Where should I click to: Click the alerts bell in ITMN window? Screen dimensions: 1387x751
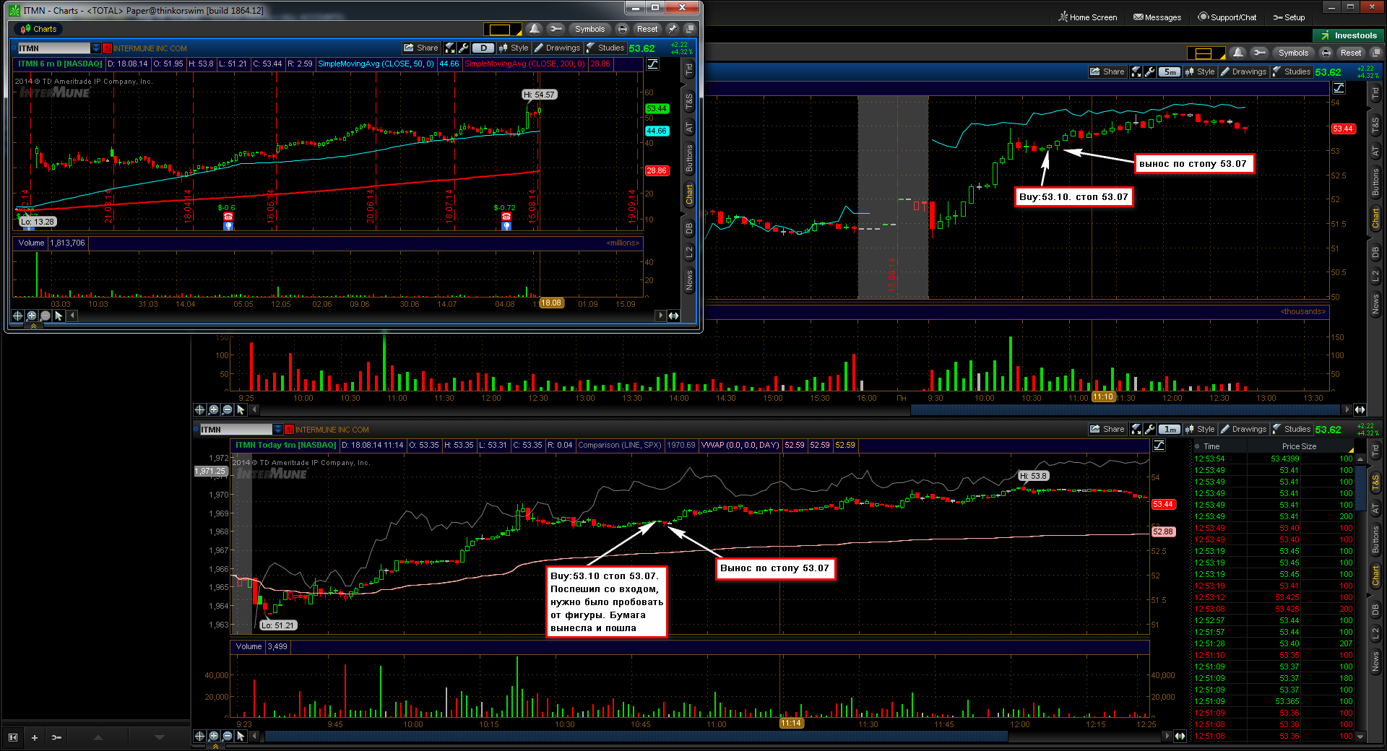pyautogui.click(x=535, y=29)
